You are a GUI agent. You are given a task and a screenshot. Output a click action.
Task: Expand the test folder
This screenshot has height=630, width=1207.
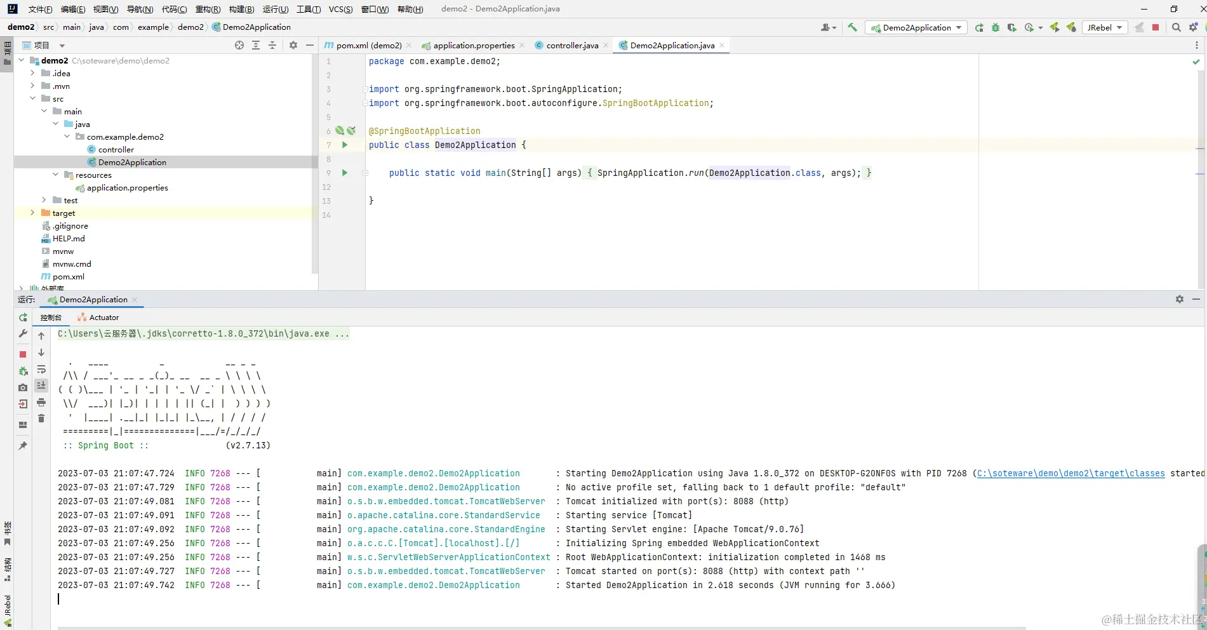[44, 200]
